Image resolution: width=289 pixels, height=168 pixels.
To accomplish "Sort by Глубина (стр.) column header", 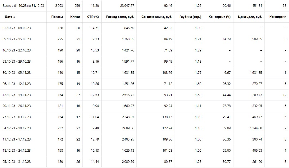I will pos(190,17).
